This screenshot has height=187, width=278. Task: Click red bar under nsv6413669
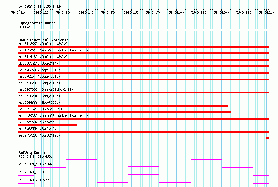[x=144, y=47]
